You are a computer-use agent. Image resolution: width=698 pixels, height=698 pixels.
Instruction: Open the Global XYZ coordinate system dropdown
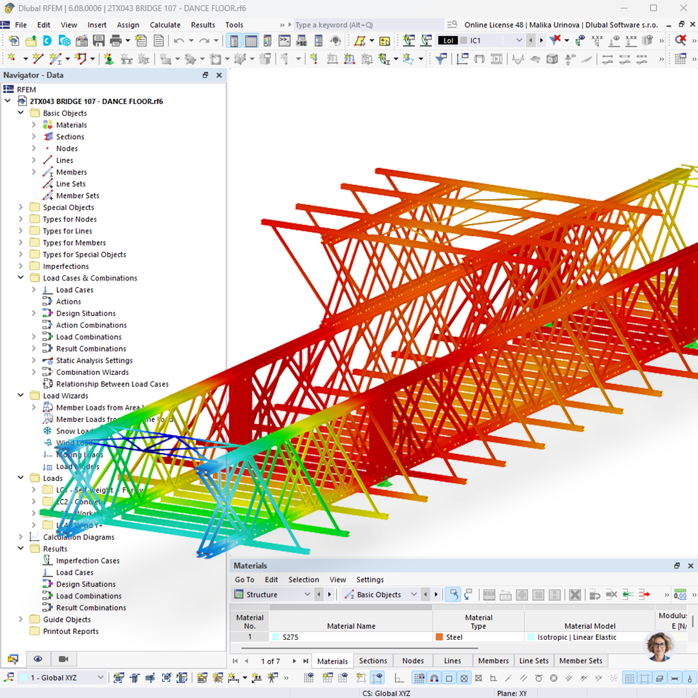coord(101,677)
